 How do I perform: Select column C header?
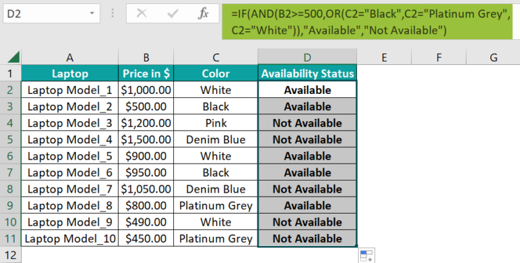point(216,57)
